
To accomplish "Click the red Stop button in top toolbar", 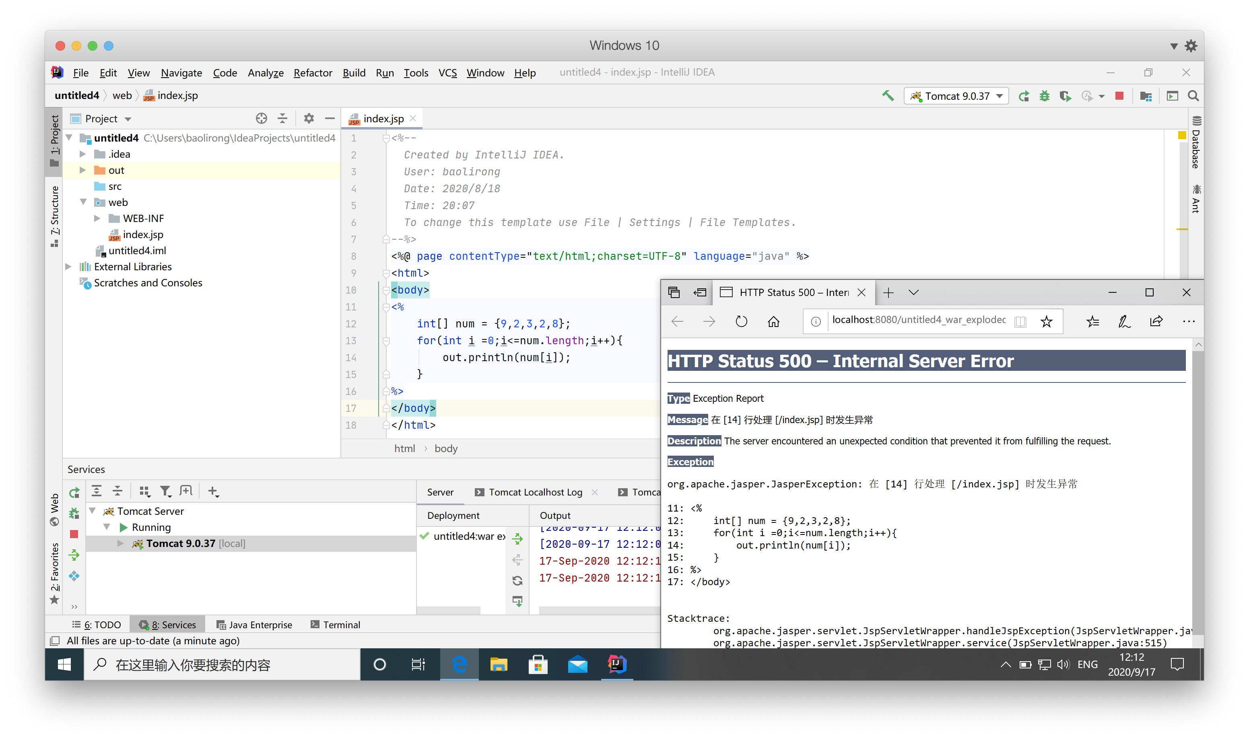I will (1119, 96).
